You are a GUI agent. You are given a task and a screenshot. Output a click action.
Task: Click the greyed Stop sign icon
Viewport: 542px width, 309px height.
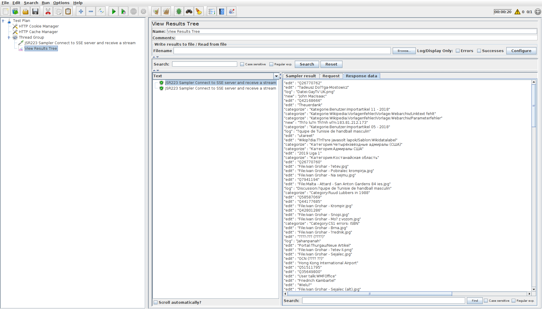(x=134, y=11)
